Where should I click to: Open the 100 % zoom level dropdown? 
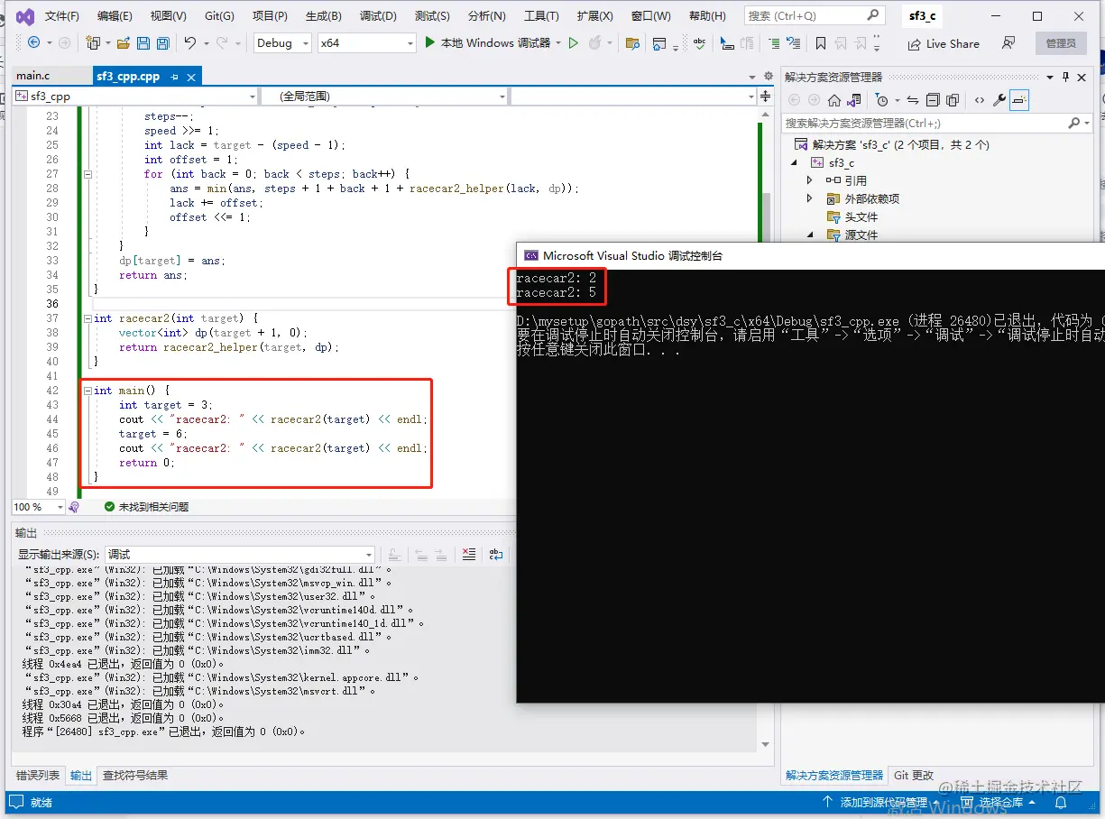(x=39, y=507)
